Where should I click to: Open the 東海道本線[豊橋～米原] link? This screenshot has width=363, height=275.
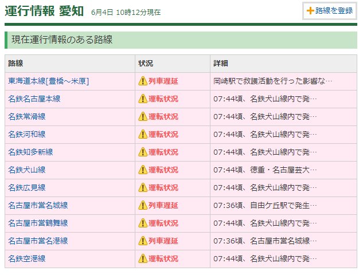coord(48,81)
